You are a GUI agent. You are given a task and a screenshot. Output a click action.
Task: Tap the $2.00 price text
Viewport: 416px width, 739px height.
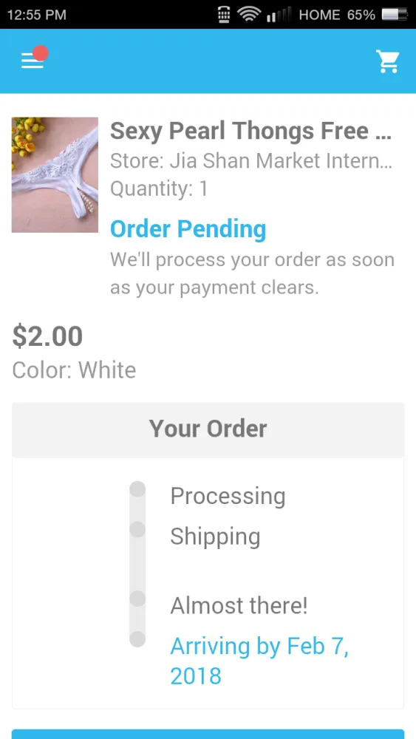47,336
